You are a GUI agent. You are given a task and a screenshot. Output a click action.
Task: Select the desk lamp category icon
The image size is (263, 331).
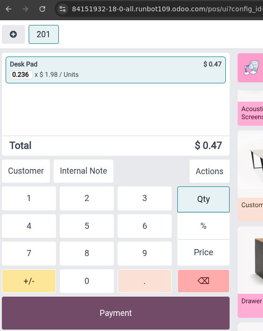pos(251,67)
